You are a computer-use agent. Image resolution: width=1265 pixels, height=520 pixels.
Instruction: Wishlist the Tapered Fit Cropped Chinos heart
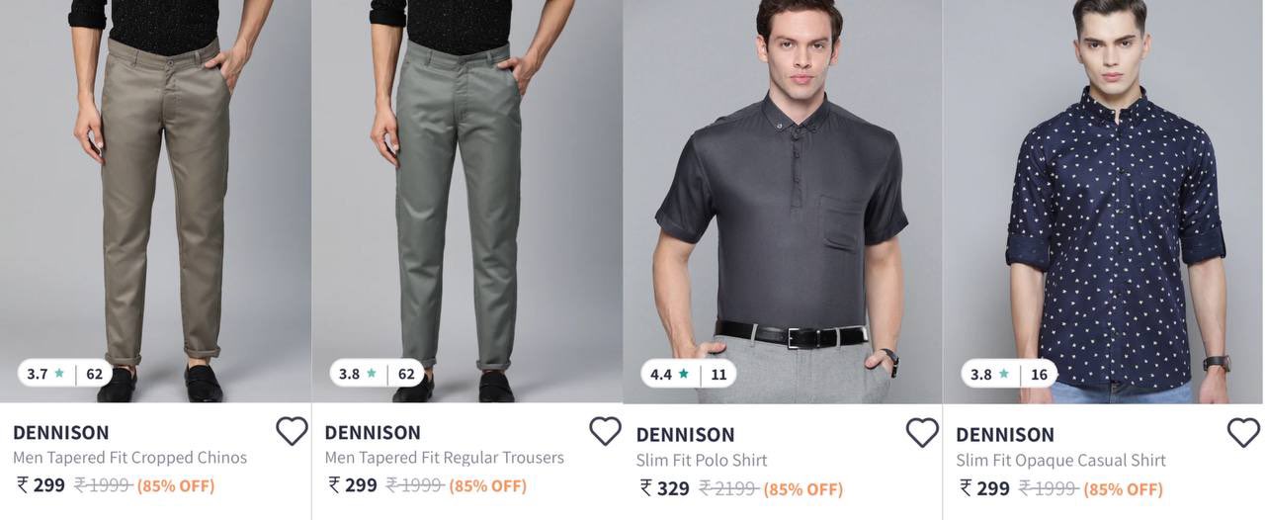(292, 431)
